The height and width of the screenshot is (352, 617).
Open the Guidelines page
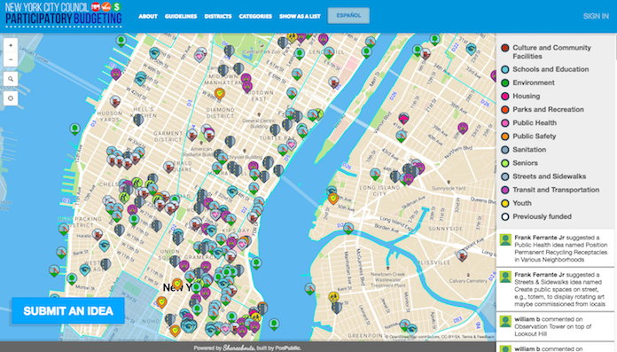pyautogui.click(x=181, y=16)
